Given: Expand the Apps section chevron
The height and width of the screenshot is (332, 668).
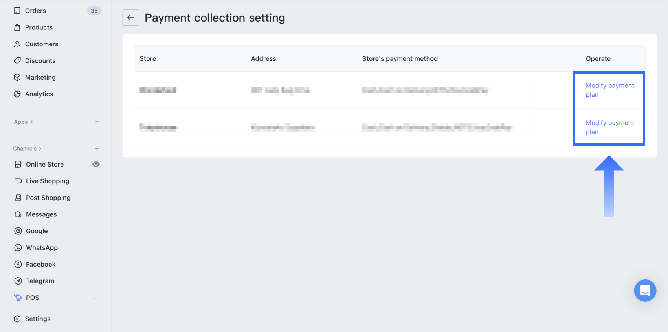Looking at the screenshot, I should click(x=31, y=122).
